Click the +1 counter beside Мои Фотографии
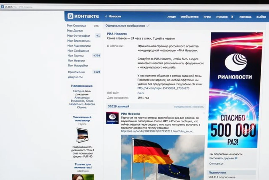Image resolution: width=269 pixels, height=180 pixels. [x=98, y=36]
